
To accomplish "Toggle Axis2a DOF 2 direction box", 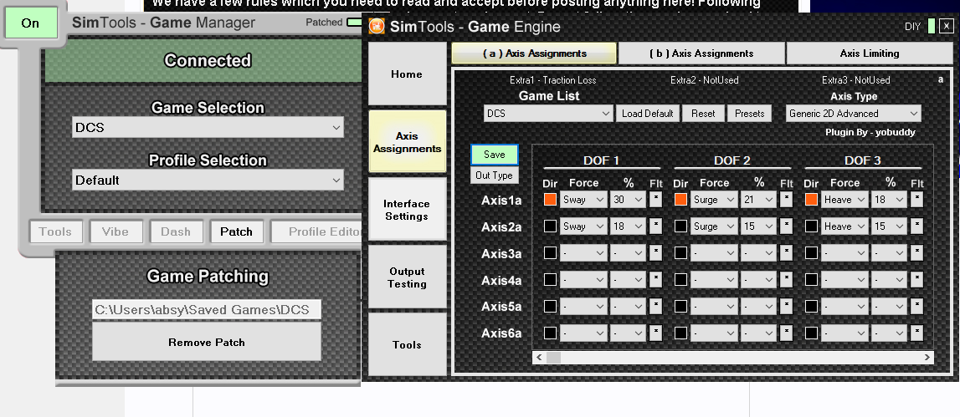I will 680,226.
